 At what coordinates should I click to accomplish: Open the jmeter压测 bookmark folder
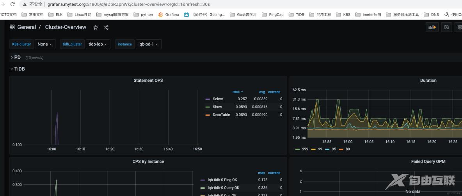[368, 14]
